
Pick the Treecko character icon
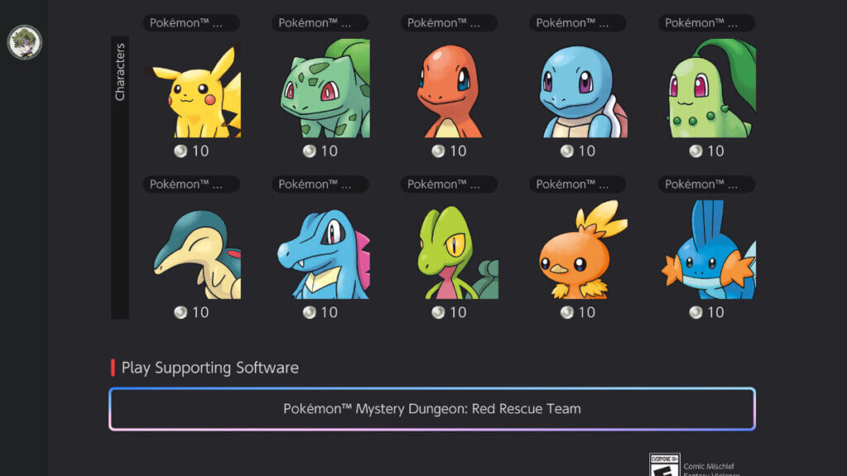[449, 250]
